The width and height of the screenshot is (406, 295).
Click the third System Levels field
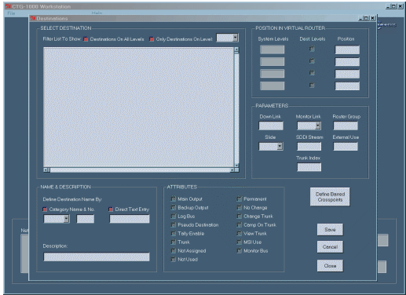pyautogui.click(x=272, y=74)
